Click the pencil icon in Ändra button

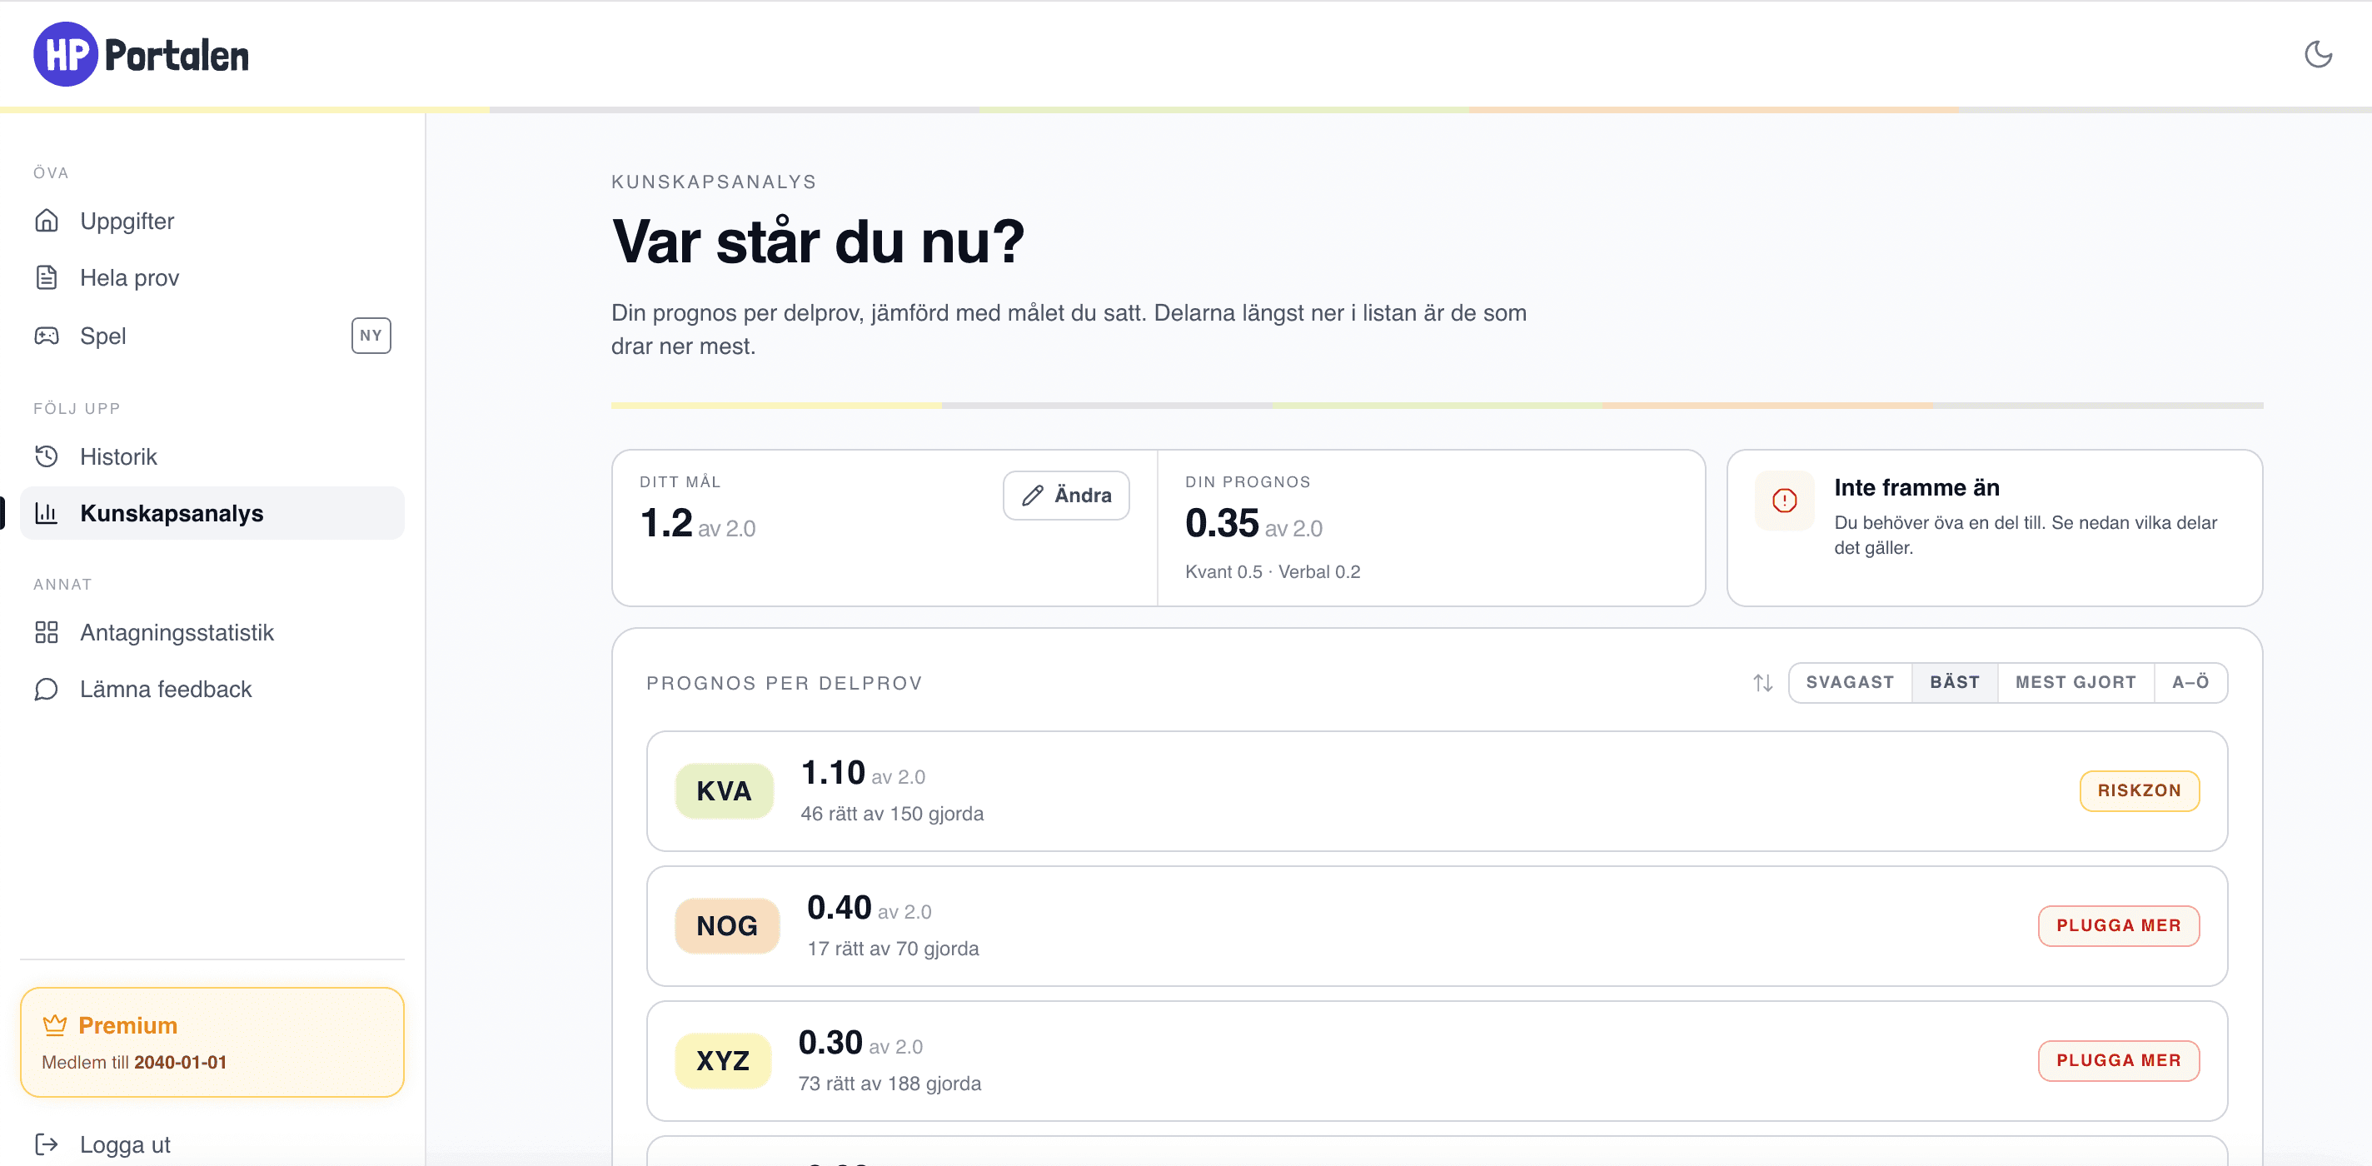tap(1033, 496)
